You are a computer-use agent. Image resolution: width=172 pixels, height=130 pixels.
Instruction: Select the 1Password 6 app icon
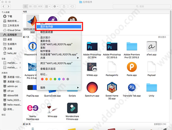[x=32, y=46]
